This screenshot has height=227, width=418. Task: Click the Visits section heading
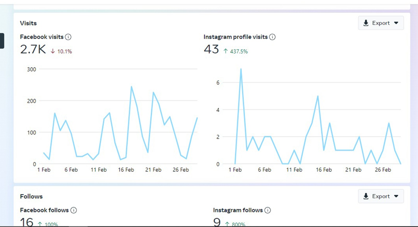tap(28, 23)
